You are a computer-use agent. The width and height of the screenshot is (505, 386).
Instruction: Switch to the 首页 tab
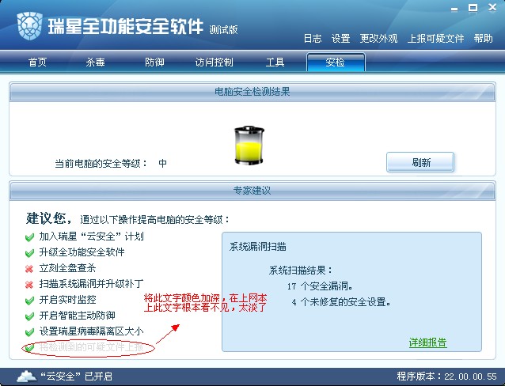point(38,62)
